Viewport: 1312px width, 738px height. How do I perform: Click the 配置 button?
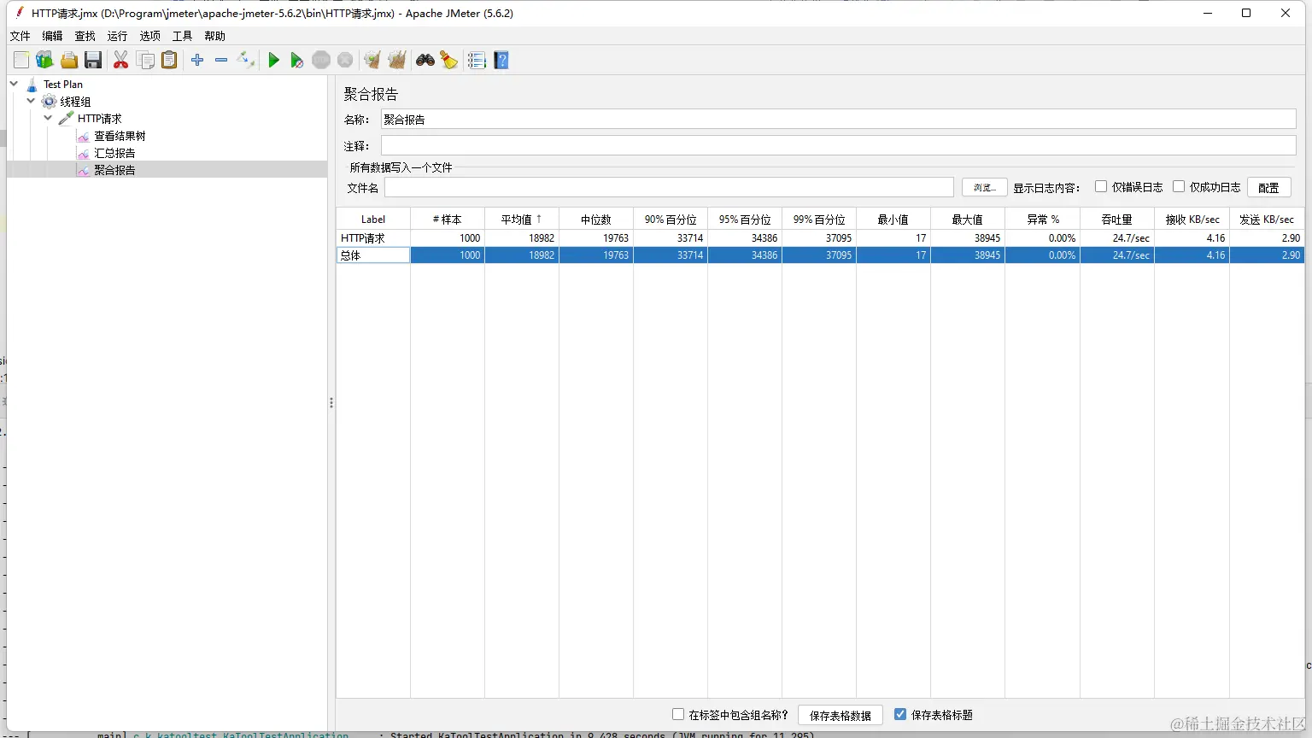(x=1269, y=187)
